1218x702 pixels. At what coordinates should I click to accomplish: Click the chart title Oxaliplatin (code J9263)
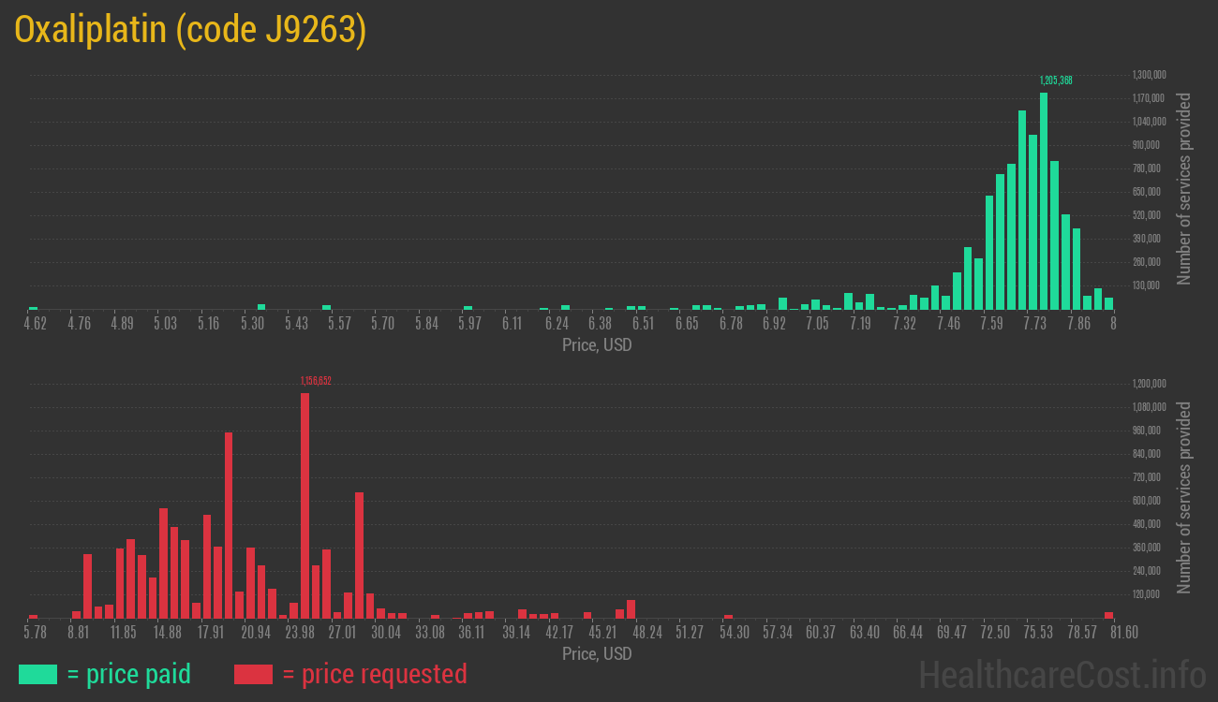click(x=190, y=31)
